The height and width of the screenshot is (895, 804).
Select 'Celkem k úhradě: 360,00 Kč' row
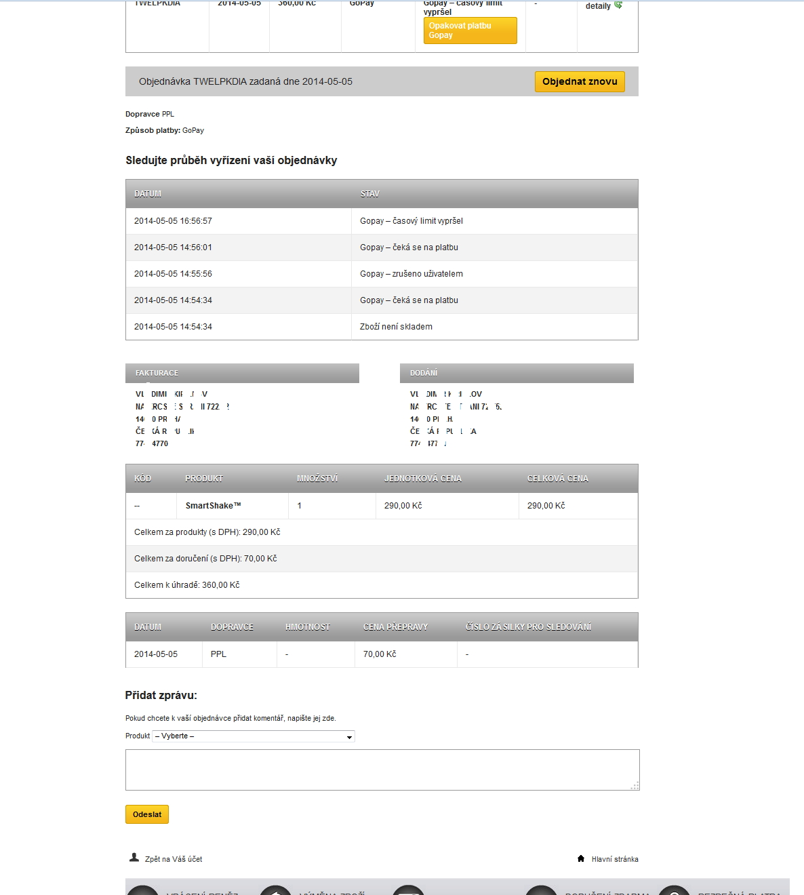click(x=382, y=585)
